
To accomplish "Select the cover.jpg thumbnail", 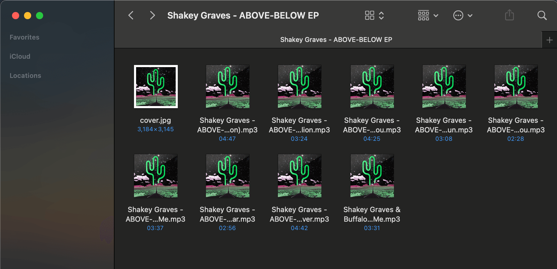I will pos(156,87).
